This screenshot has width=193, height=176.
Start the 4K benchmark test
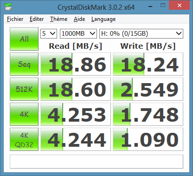24,114
